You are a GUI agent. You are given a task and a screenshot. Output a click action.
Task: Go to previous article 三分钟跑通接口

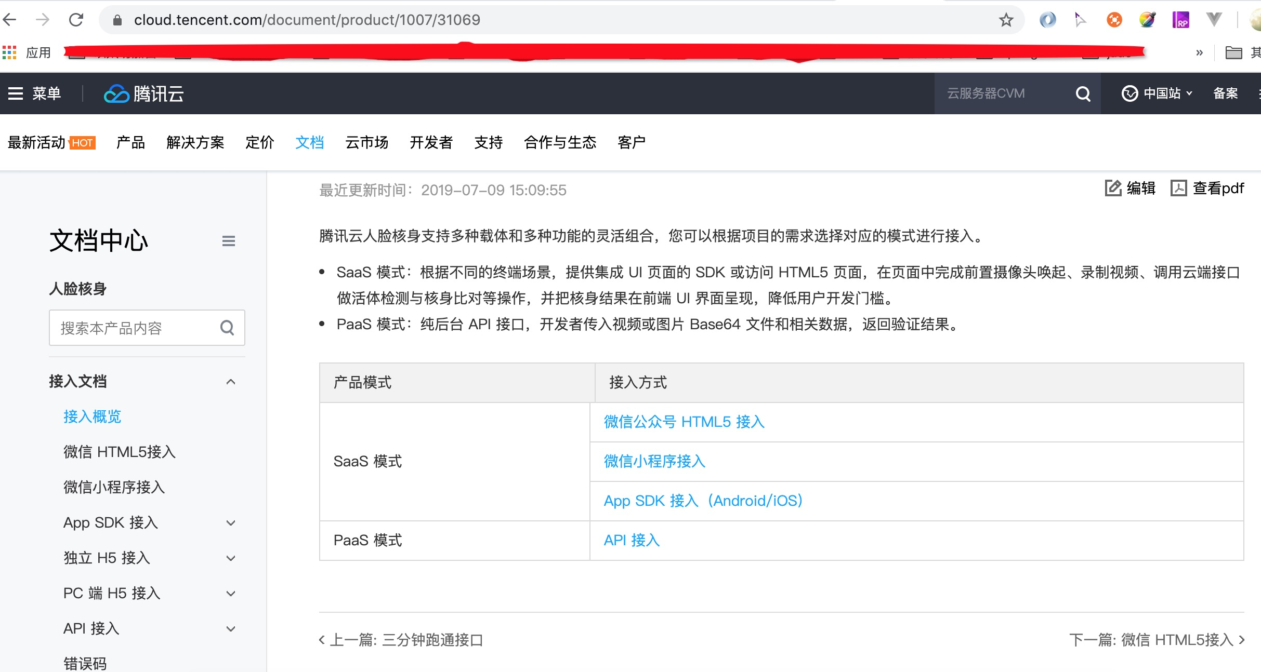401,640
